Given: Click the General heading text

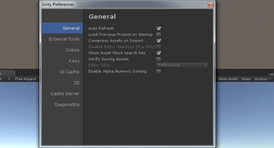Looking at the screenshot, I should pyautogui.click(x=102, y=17).
